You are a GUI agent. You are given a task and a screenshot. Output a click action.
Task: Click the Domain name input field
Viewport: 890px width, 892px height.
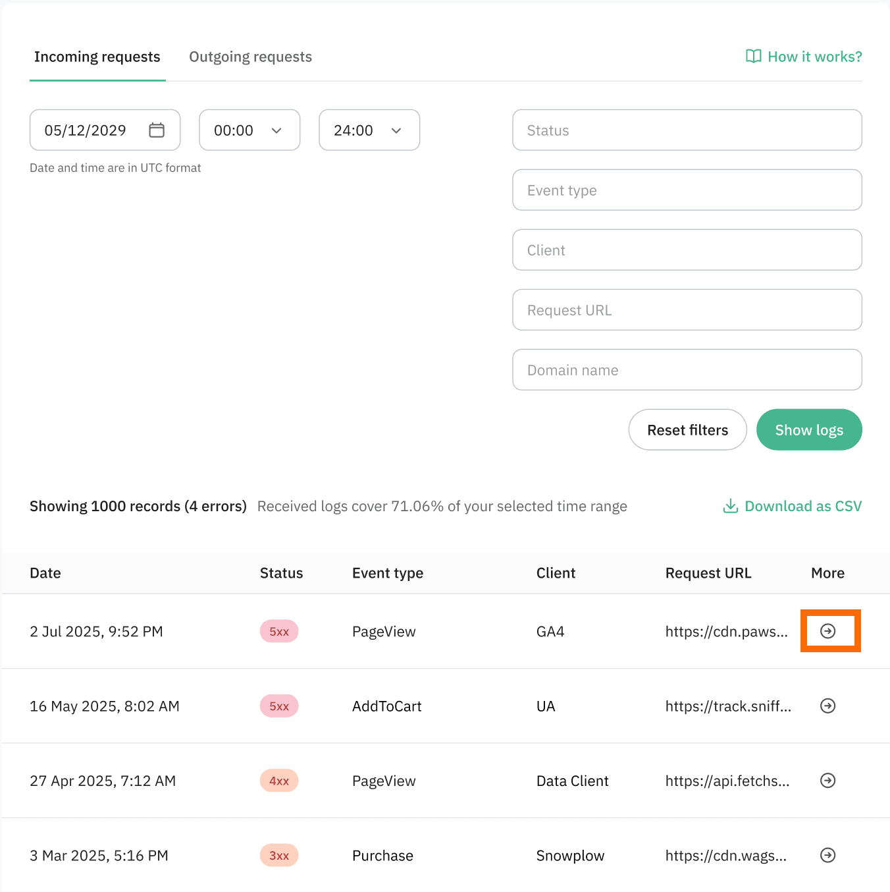pos(687,370)
